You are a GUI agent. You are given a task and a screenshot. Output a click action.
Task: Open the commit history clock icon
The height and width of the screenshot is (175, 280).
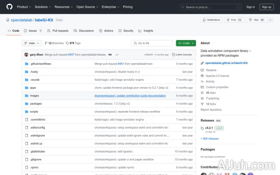(174, 55)
